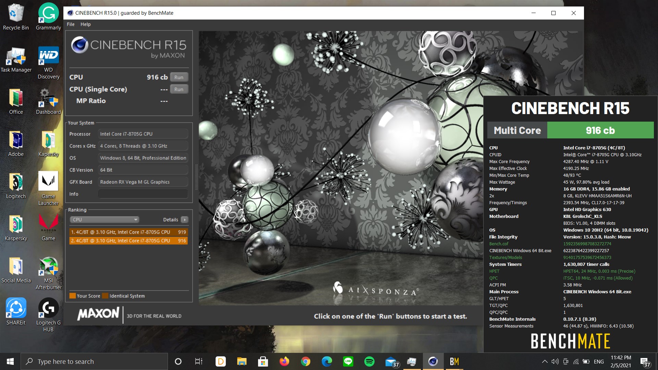
Task: Open the Adobe folder icon
Action: 16,144
